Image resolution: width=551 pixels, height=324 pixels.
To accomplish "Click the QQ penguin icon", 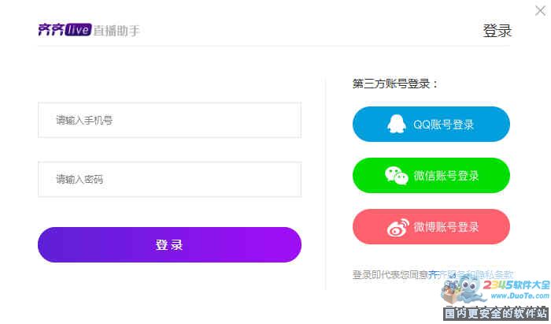I will (397, 124).
